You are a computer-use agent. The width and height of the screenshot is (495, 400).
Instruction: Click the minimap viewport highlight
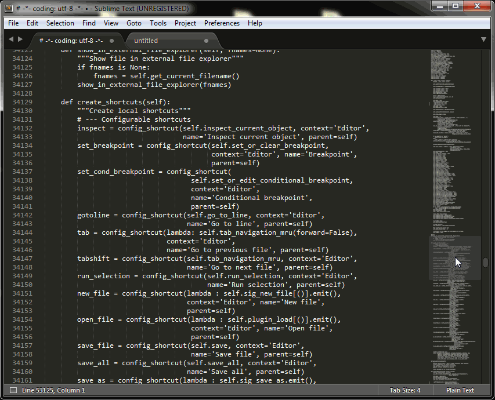pos(454,258)
